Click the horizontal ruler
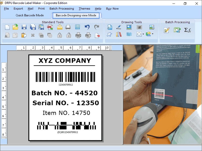 tap(64, 48)
